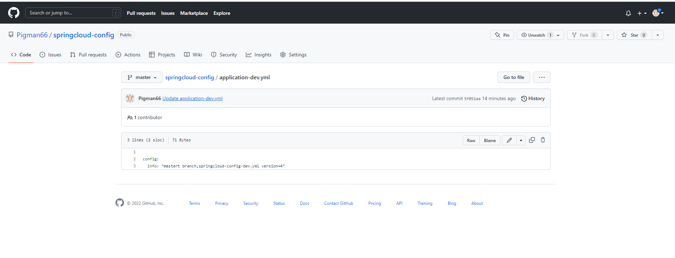Open footer About link
Viewport: 675px width, 258px height.
(x=477, y=203)
